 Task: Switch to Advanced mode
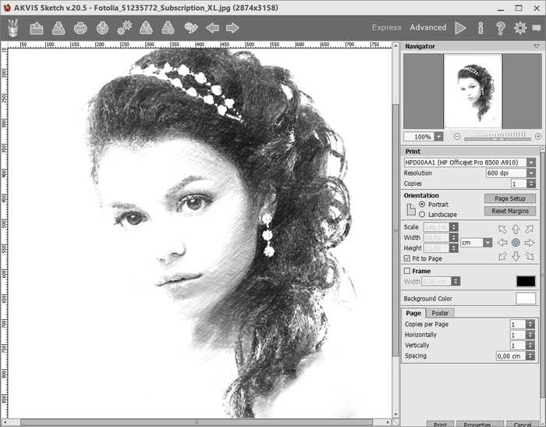click(428, 27)
